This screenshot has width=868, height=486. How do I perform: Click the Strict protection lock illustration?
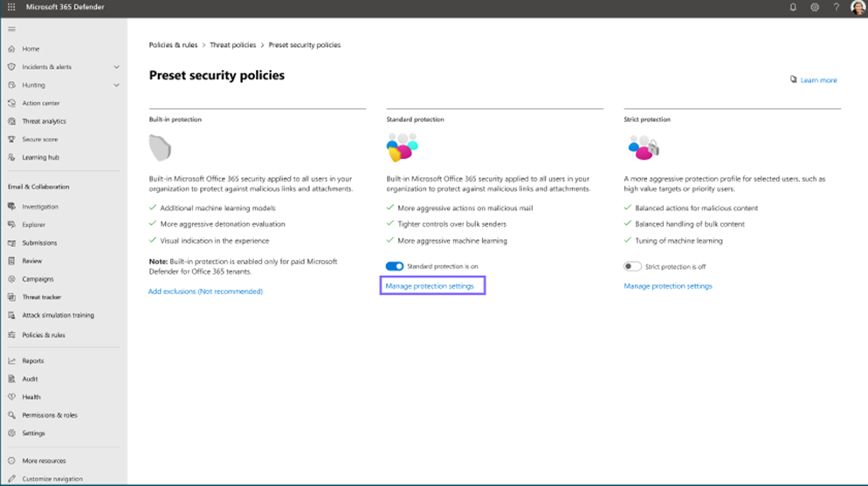[x=644, y=147]
